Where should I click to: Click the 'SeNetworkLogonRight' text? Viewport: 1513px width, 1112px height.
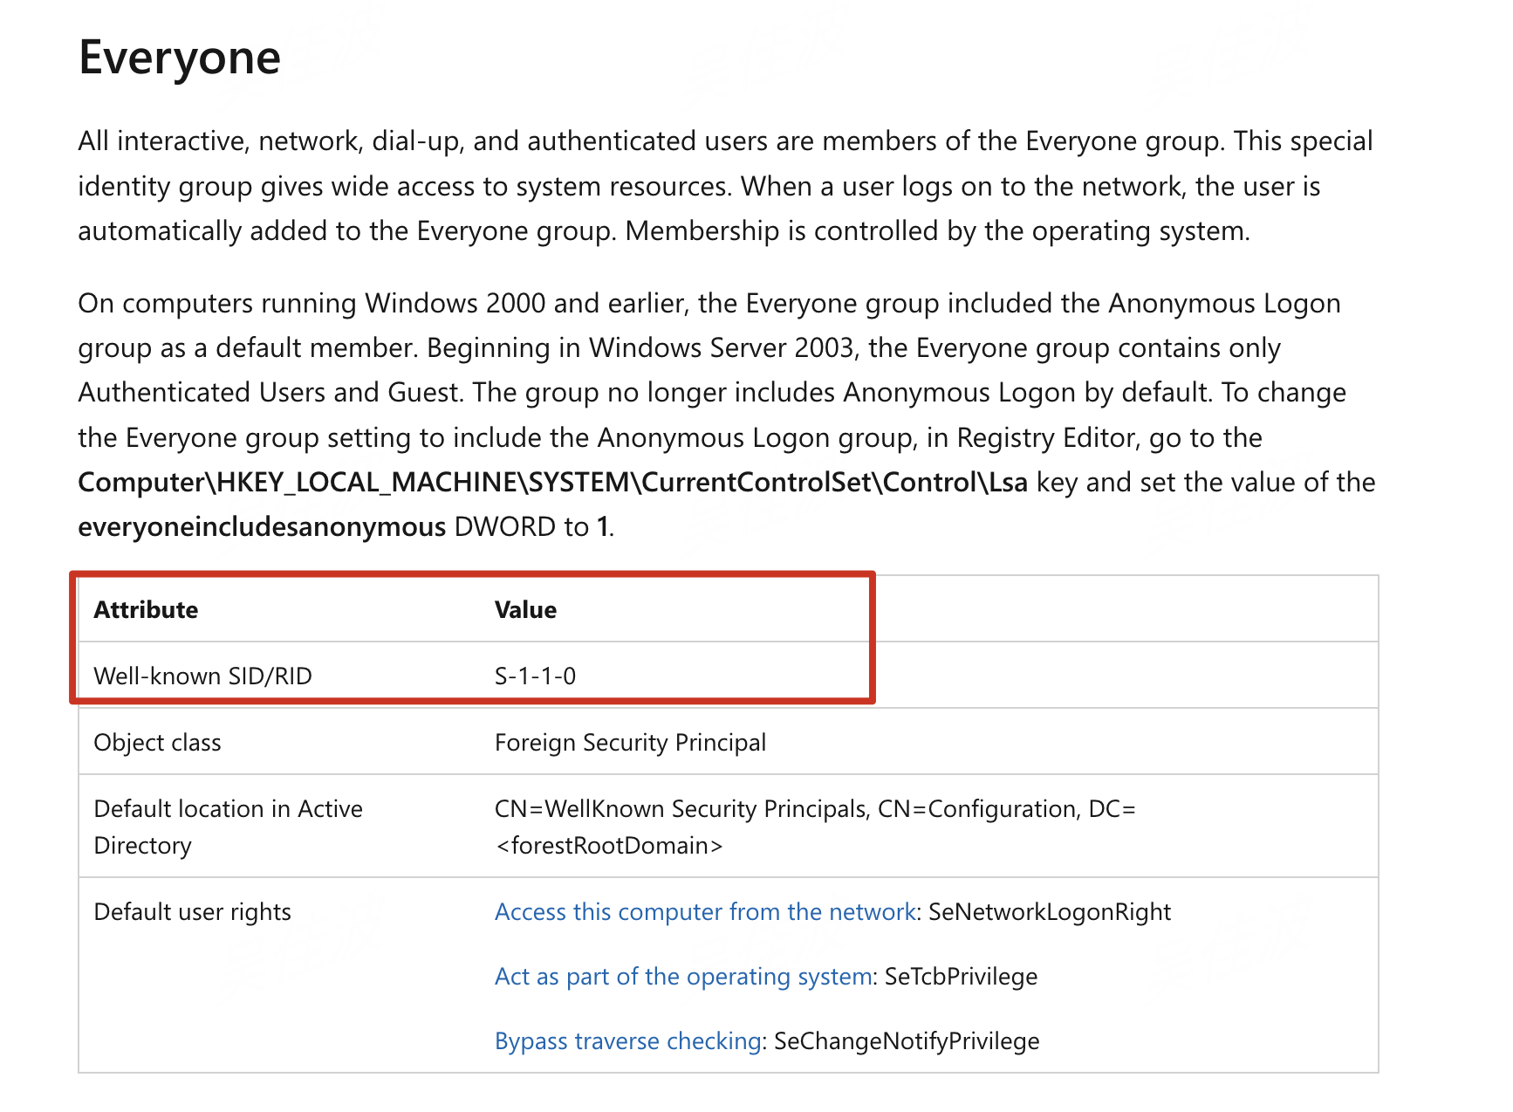click(1049, 911)
